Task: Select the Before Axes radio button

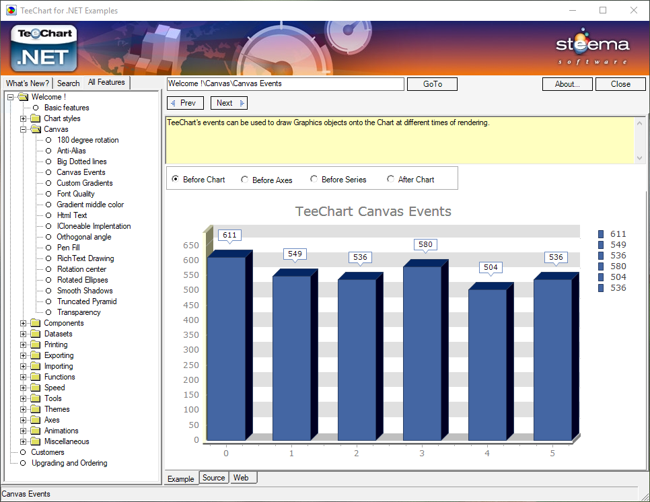Action: [x=244, y=180]
